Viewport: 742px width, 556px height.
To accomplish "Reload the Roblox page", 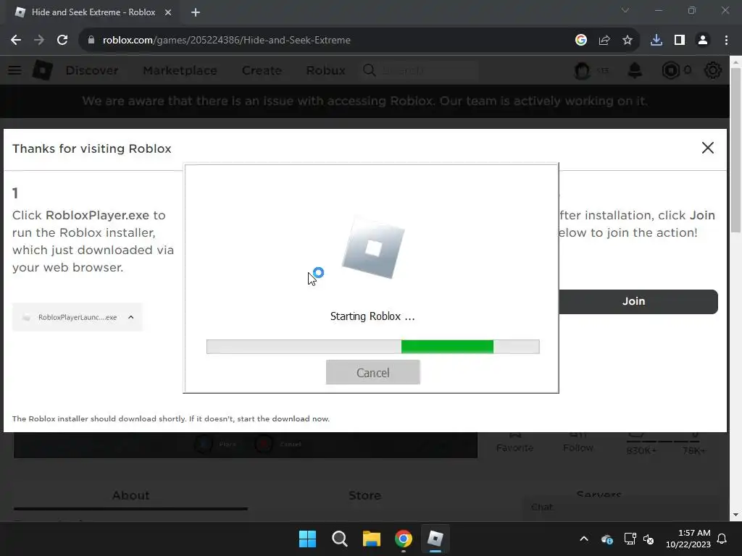I will point(62,41).
